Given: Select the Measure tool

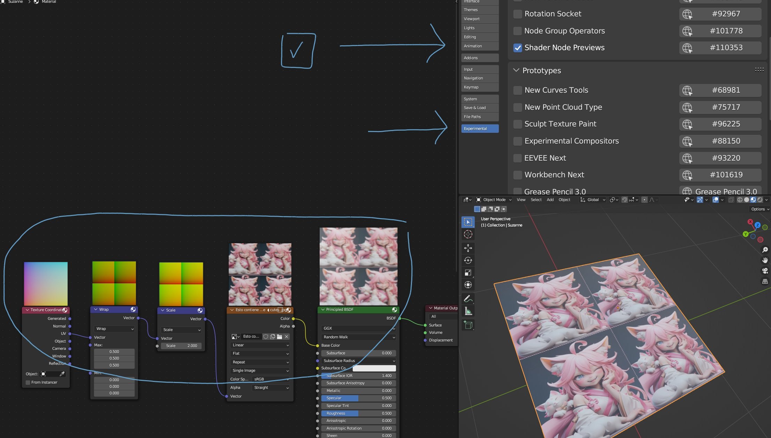Looking at the screenshot, I should 468,311.
